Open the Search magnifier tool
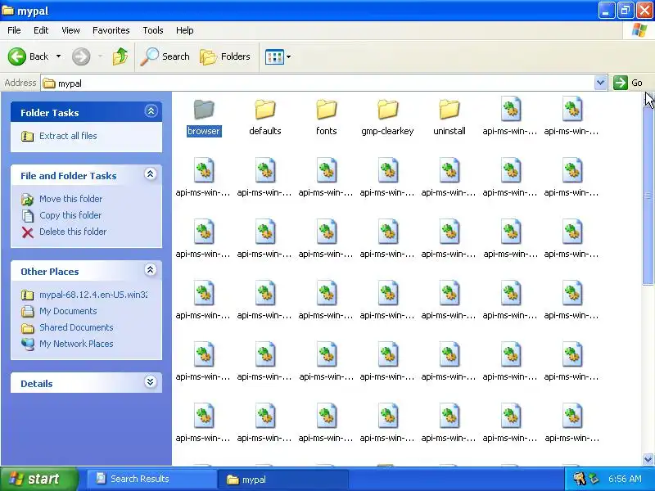Screen dimensions: 655x491 (165, 56)
